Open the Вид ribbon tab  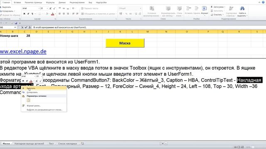pos(90,2)
